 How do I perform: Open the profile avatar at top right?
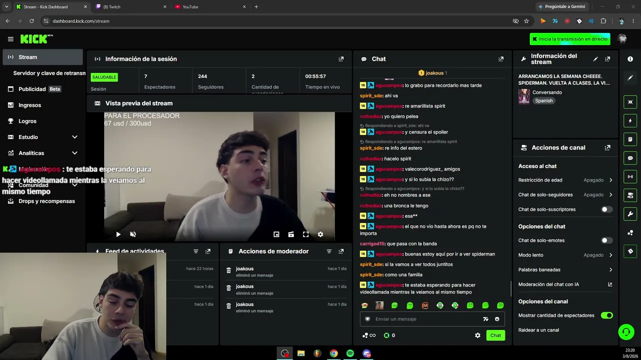622,39
